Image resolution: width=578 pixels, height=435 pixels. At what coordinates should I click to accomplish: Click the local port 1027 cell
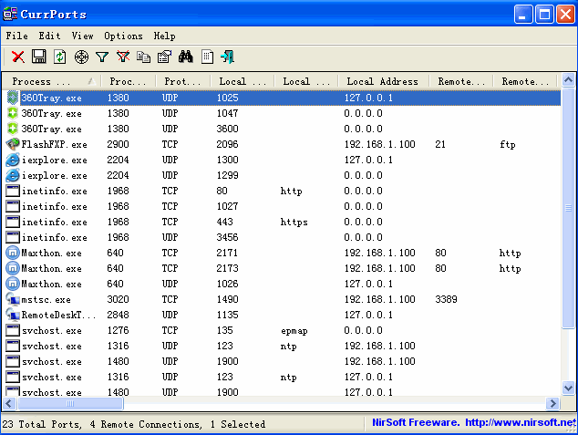point(227,206)
